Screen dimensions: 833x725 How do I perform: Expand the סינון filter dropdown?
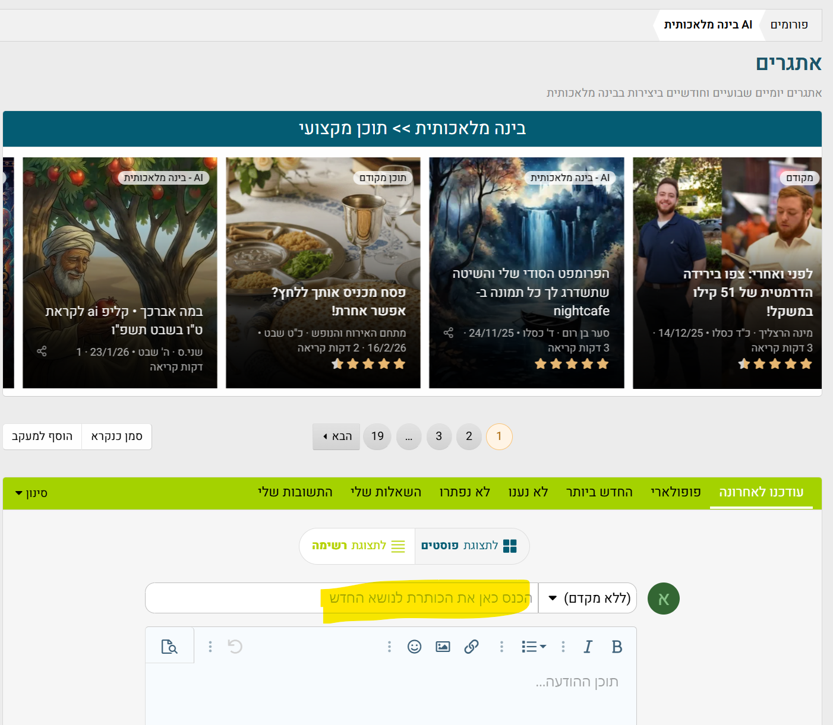point(31,493)
